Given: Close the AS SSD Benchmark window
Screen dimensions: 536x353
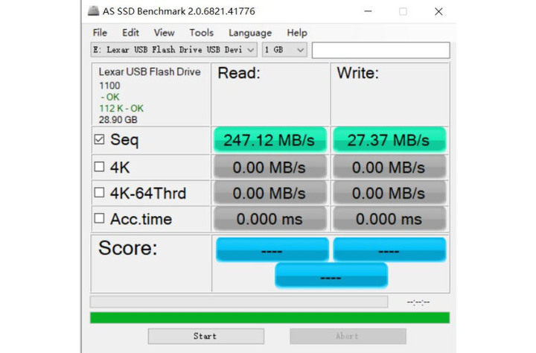Looking at the screenshot, I should click(x=438, y=11).
